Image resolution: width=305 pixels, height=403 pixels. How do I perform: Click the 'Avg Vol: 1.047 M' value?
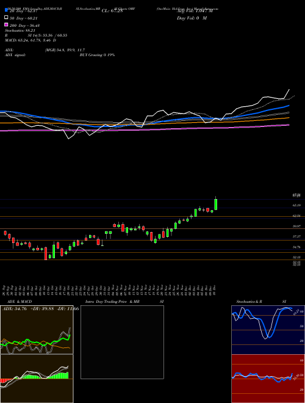(195, 11)
